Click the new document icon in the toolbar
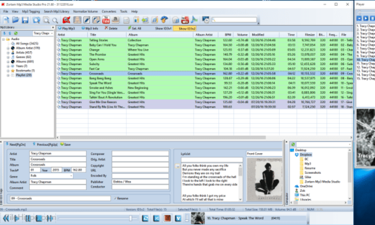 click(x=6, y=20)
